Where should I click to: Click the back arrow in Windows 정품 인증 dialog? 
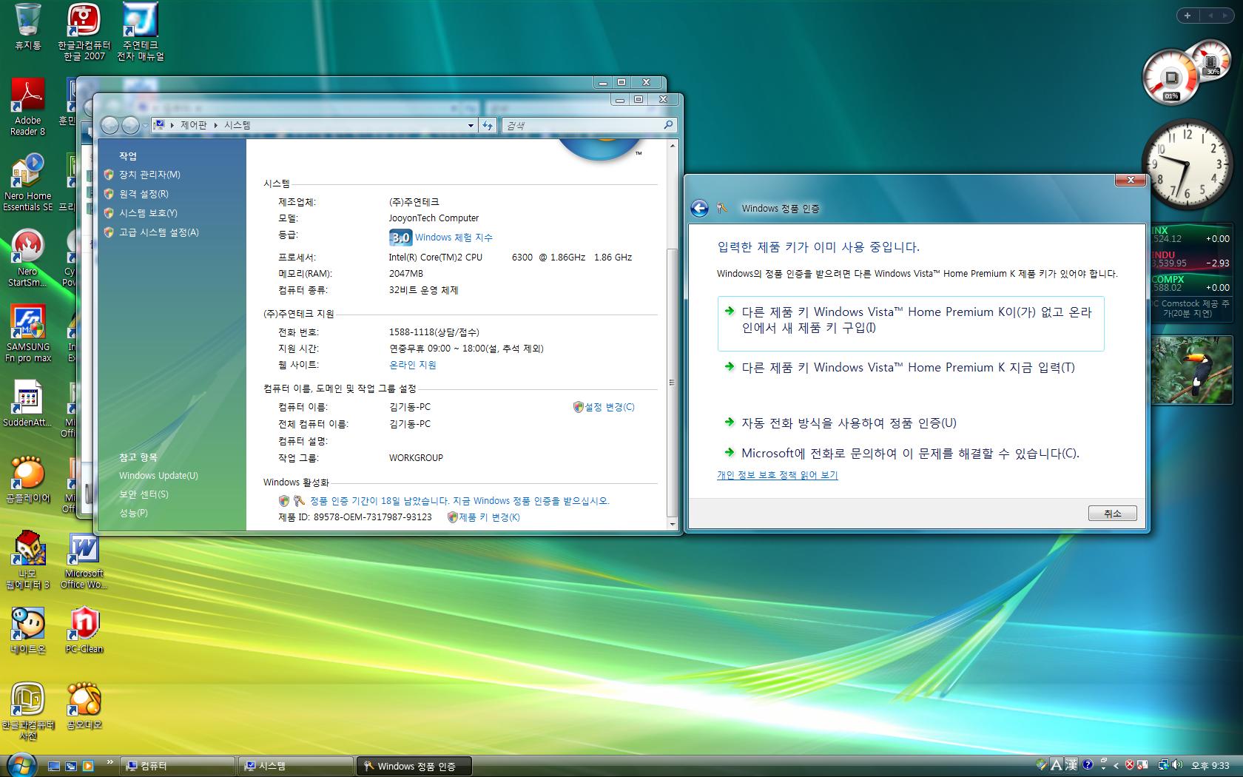pos(699,209)
